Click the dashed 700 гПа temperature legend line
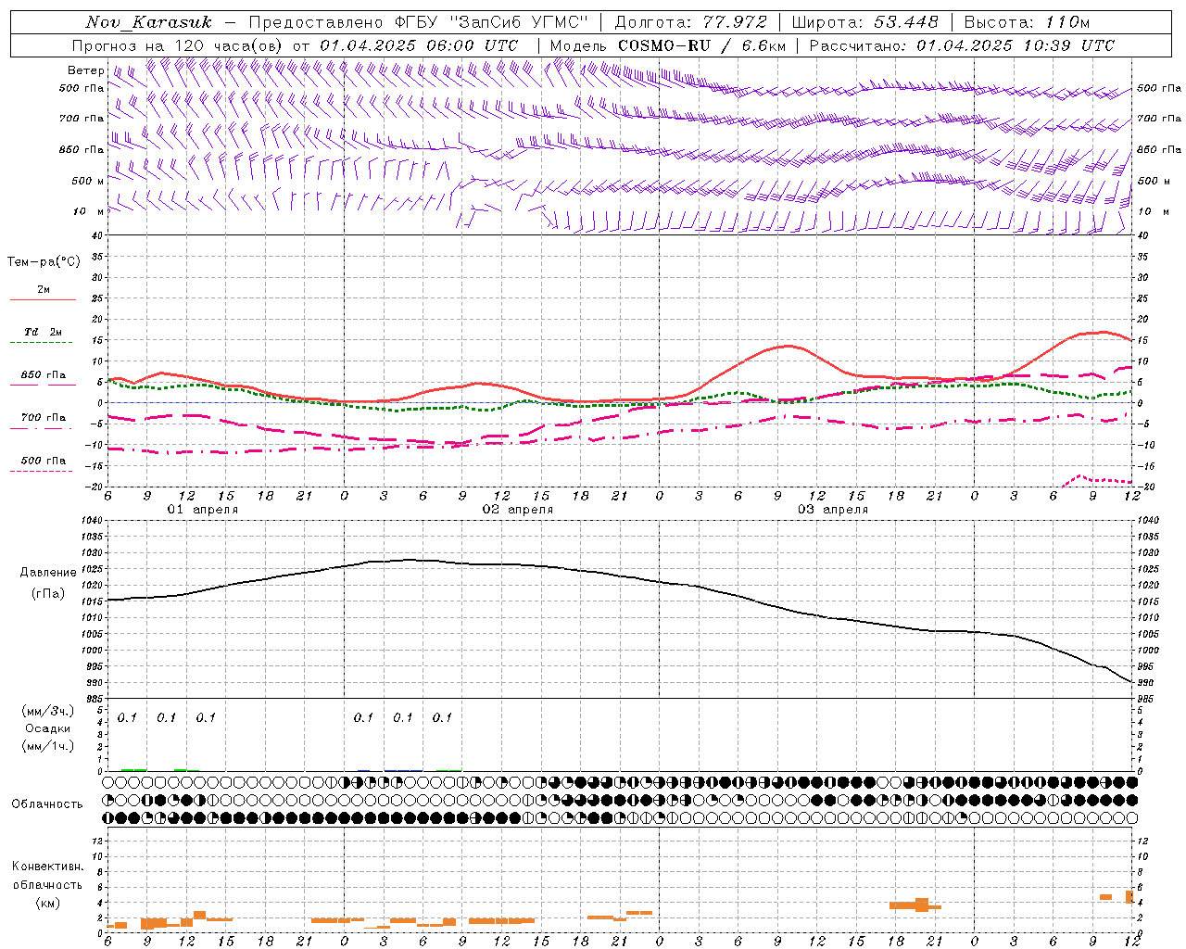Screen dimensions: 1186x949 43,428
